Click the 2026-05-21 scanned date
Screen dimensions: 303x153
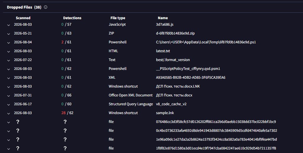[23, 33]
